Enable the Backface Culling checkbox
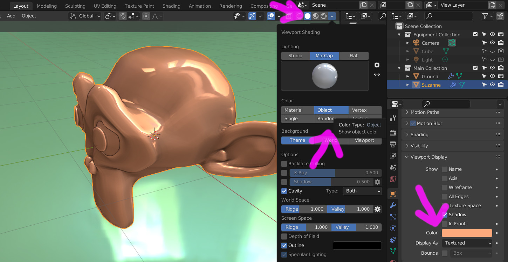This screenshot has height=262, width=508. (x=284, y=163)
